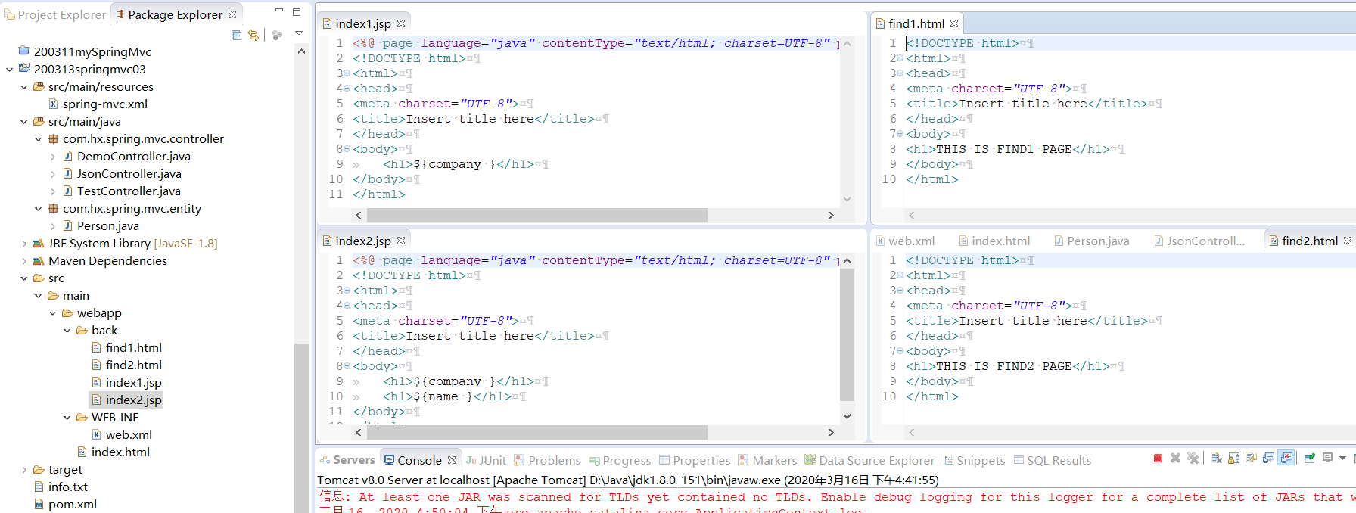The height and width of the screenshot is (513, 1356).
Task: Click the DemoController.java file icon
Action: coord(67,156)
